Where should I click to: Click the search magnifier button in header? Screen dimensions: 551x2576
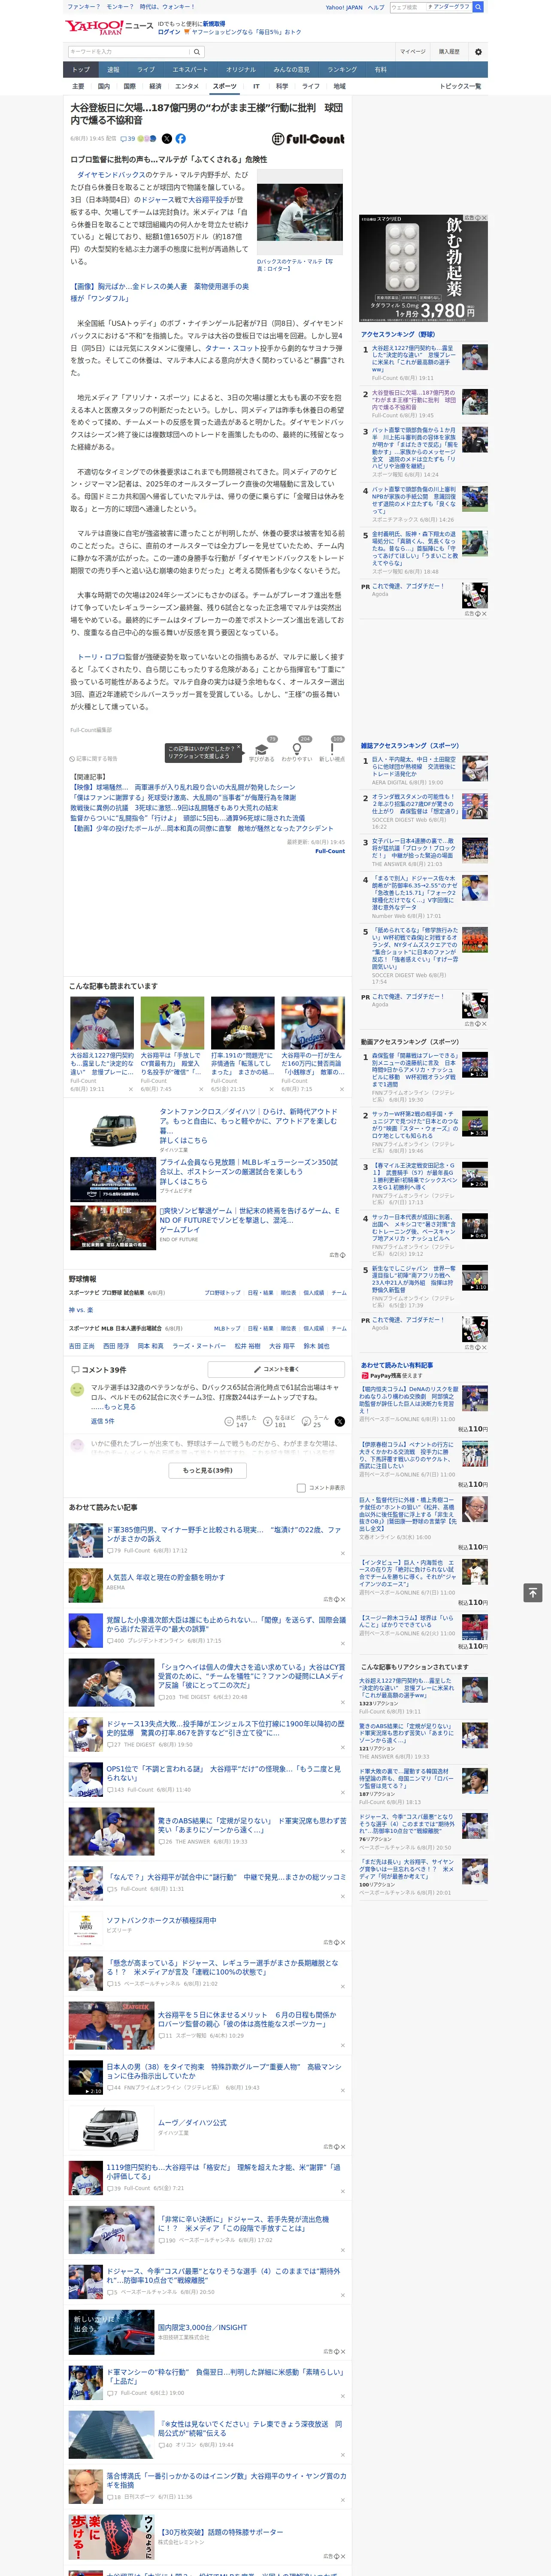[x=197, y=52]
